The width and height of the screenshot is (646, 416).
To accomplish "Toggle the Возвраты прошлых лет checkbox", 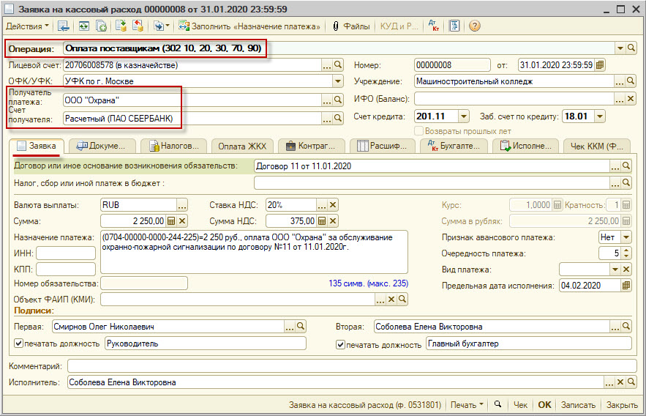I will point(419,131).
